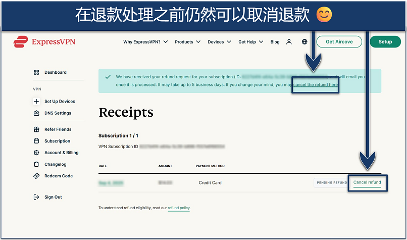This screenshot has width=407, height=240.
Task: Open the Blog menu item
Action: pyautogui.click(x=275, y=42)
